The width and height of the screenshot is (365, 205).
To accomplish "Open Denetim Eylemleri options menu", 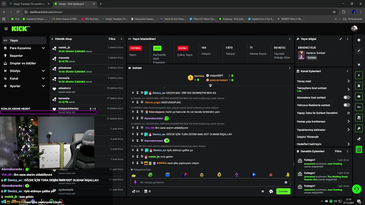I will point(347,151).
